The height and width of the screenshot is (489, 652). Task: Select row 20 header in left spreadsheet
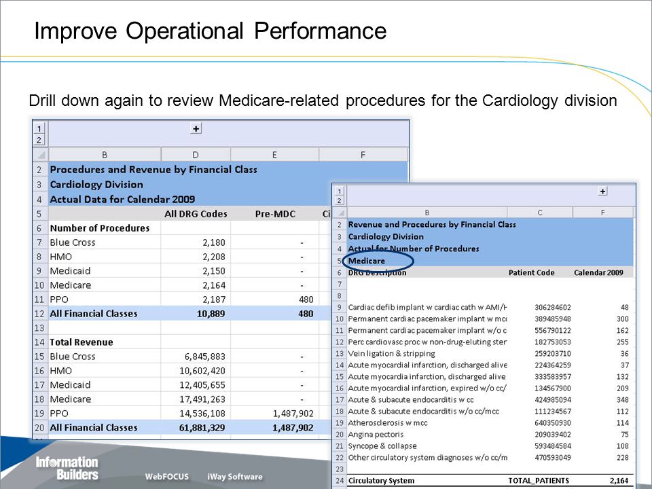pos(39,427)
